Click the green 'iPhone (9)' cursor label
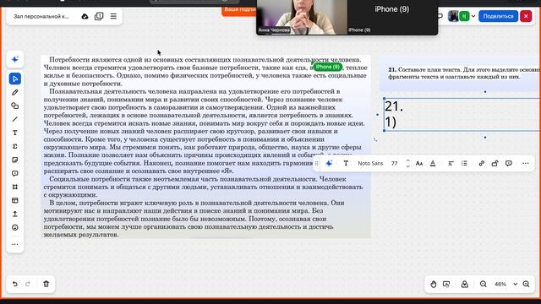 [327, 67]
